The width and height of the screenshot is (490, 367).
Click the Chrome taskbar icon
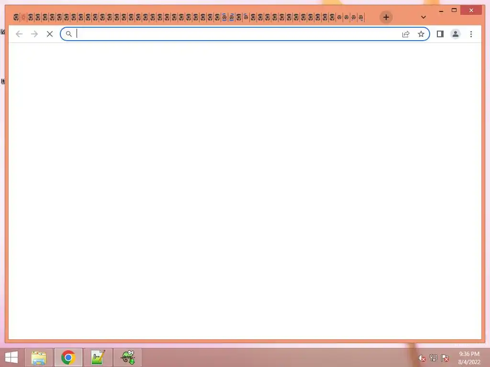click(x=68, y=357)
